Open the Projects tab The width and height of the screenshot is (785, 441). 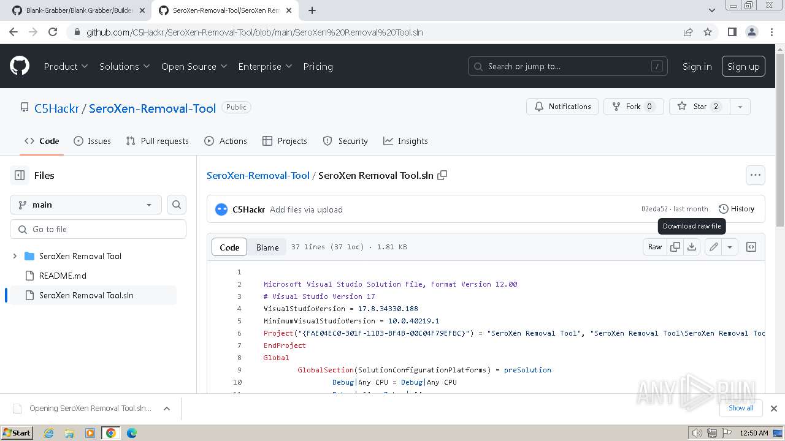click(x=285, y=141)
